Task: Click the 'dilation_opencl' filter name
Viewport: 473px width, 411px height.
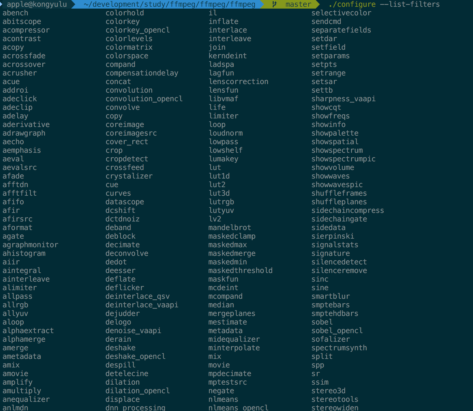Action: [138, 391]
